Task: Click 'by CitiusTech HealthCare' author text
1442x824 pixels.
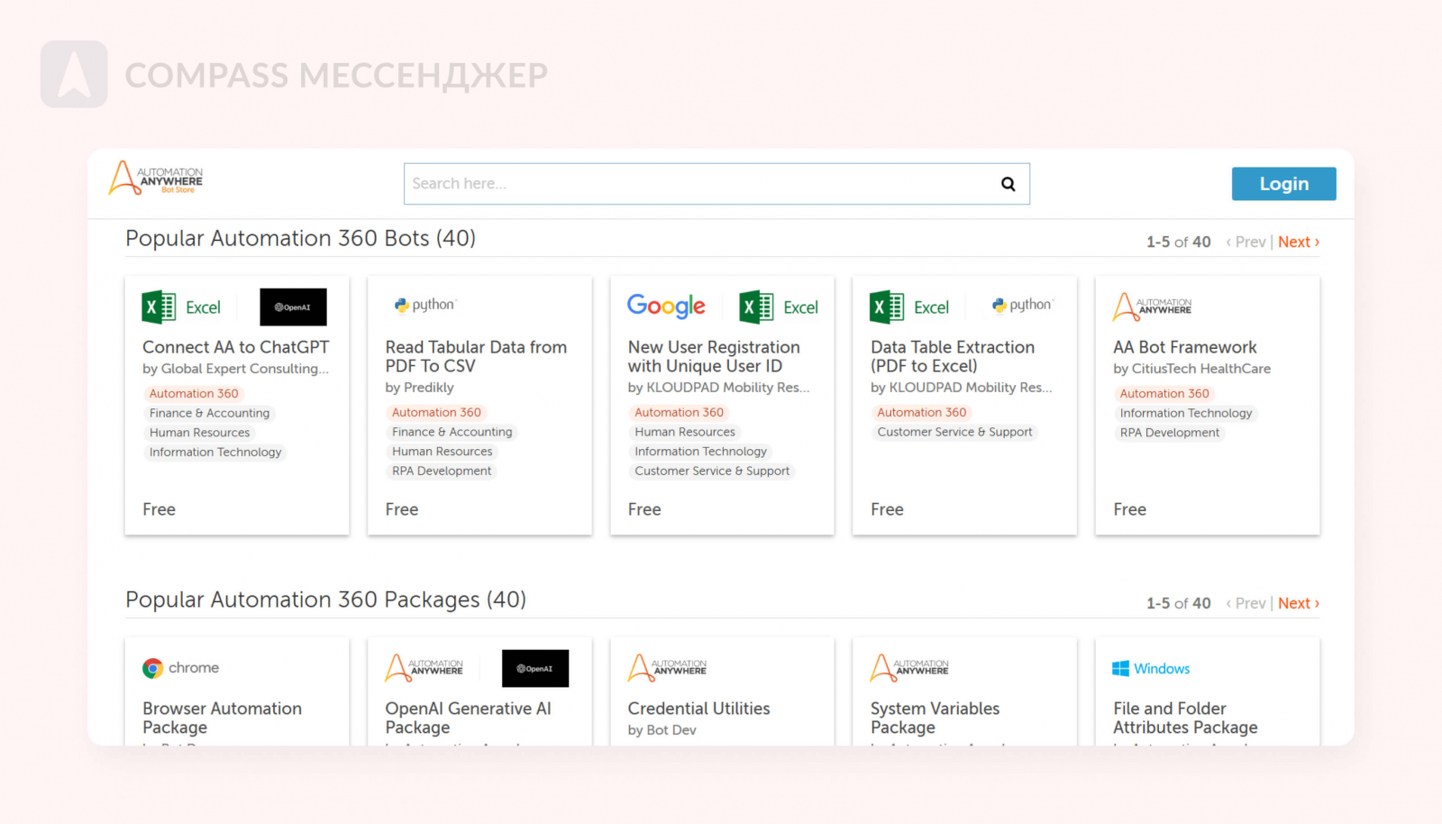Action: click(x=1191, y=369)
